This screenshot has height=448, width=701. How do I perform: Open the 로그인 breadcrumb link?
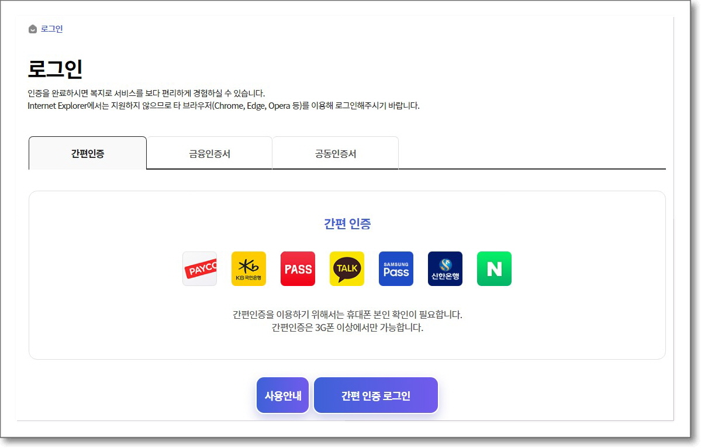[52, 29]
